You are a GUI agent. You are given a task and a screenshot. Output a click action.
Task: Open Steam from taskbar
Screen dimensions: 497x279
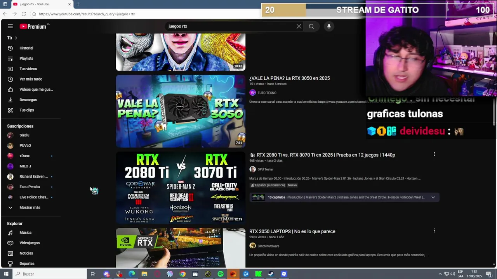coord(271,274)
